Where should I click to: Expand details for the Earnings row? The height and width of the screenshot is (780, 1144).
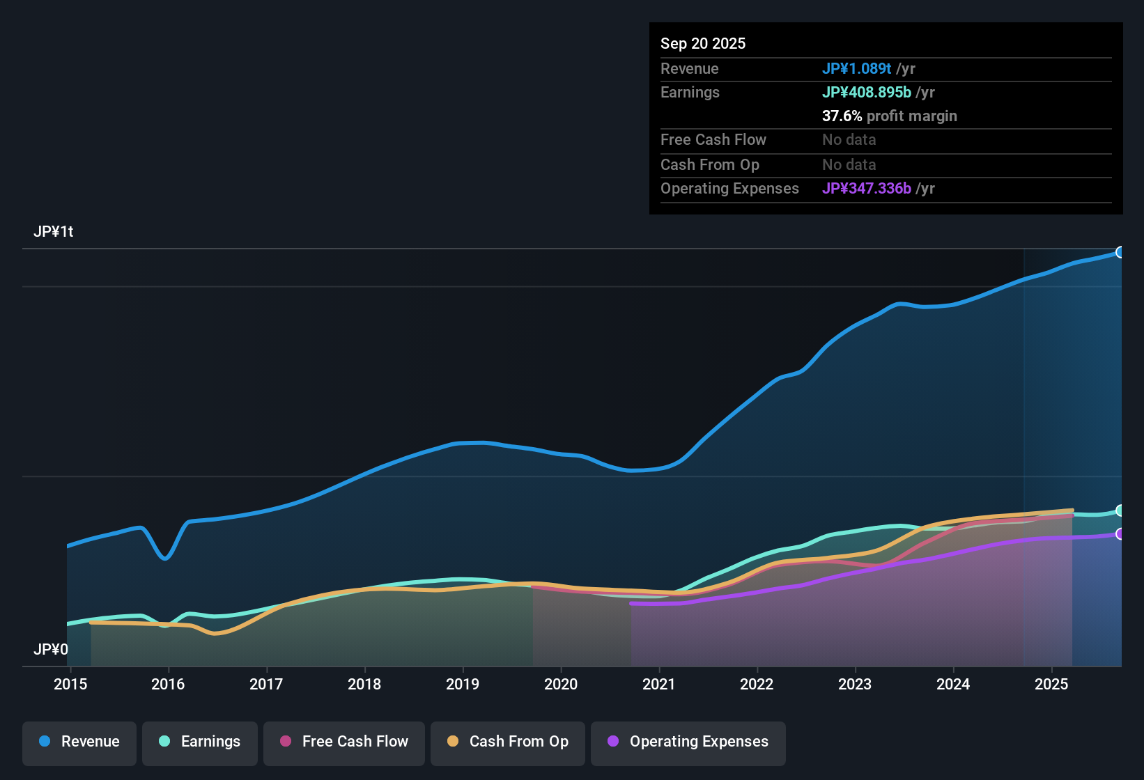coord(690,92)
